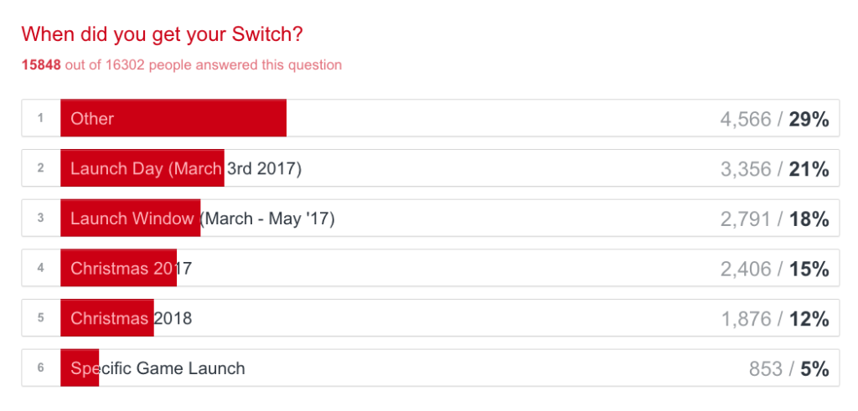Click the "When did you get your Switch?" heading

point(162,34)
